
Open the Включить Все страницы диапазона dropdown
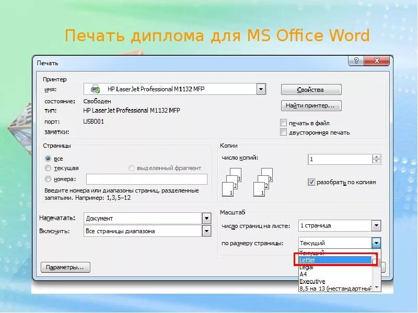pyautogui.click(x=206, y=231)
